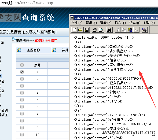Click the WordPad window title bar text
Image resolution: width=158 pixels, height=140 pixels.
[x=116, y=18]
